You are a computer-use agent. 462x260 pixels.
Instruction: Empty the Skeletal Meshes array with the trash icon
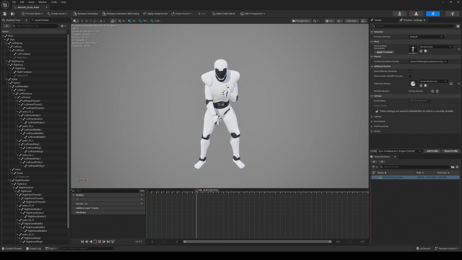[x=437, y=91]
